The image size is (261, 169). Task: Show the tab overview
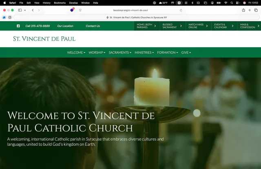[256, 10]
